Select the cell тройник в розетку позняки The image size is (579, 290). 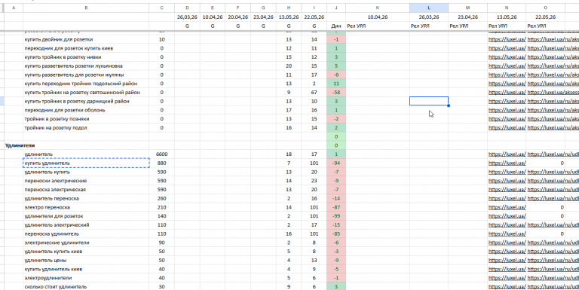[86, 119]
